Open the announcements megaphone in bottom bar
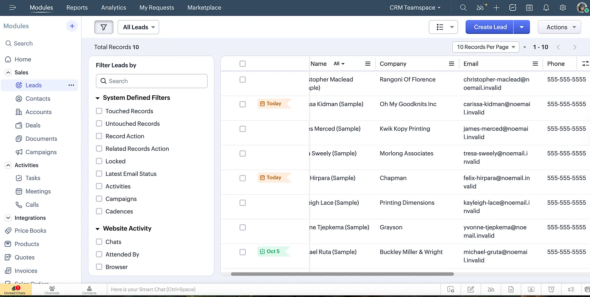This screenshot has height=297, width=590. (x=571, y=289)
